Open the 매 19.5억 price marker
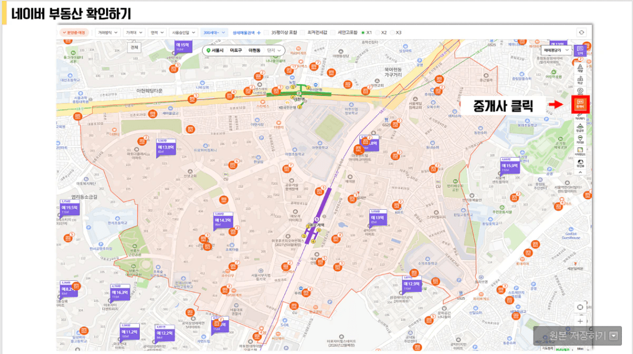Image resolution: width=633 pixels, height=354 pixels. [69, 208]
